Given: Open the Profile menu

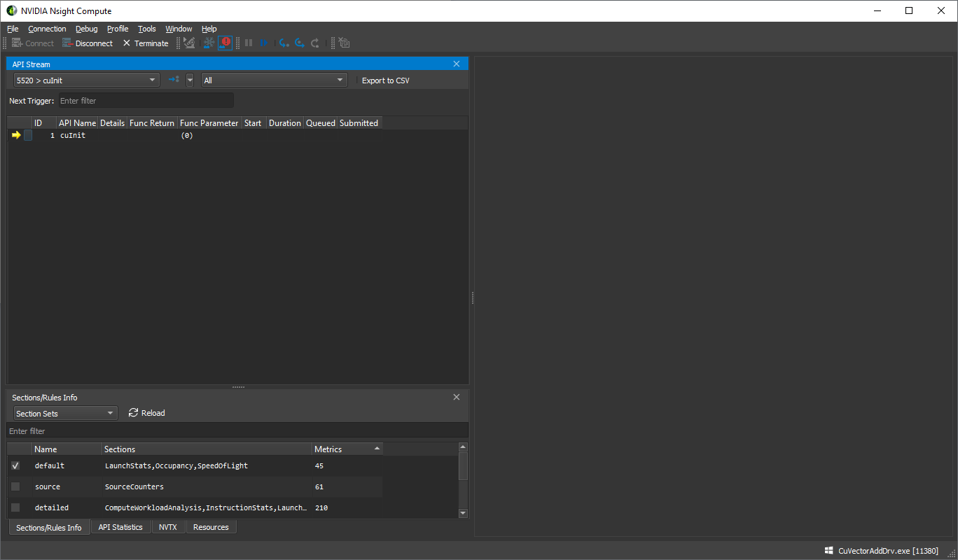Looking at the screenshot, I should (x=118, y=29).
